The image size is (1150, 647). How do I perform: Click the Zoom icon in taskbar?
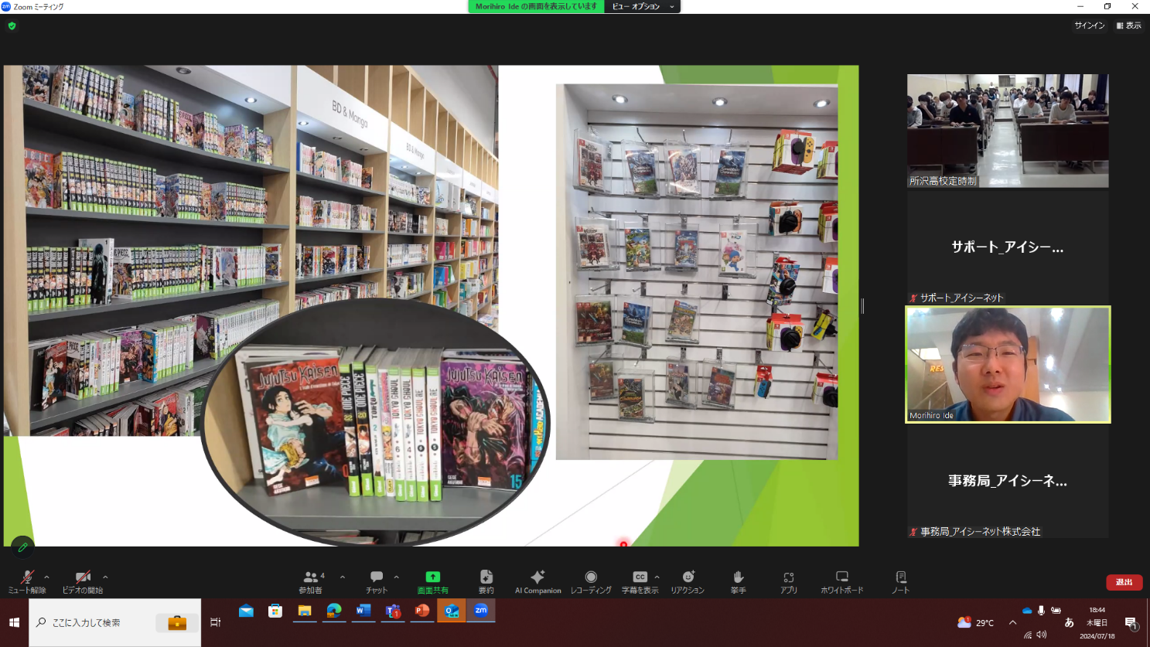[481, 611]
